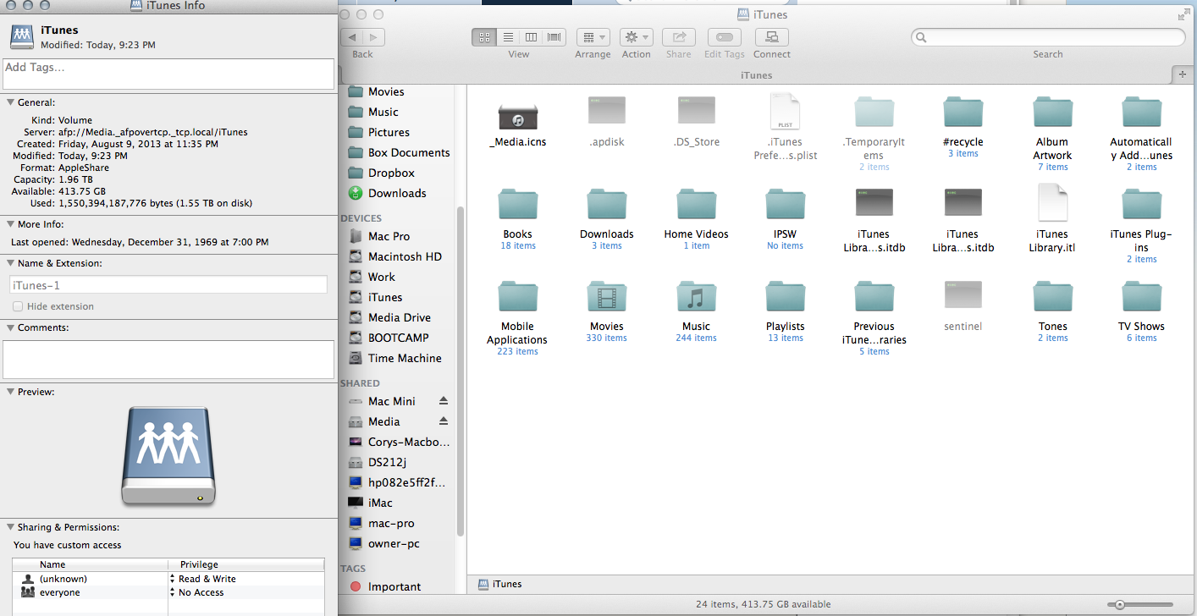Open the Arrange dropdown in toolbar

[593, 37]
